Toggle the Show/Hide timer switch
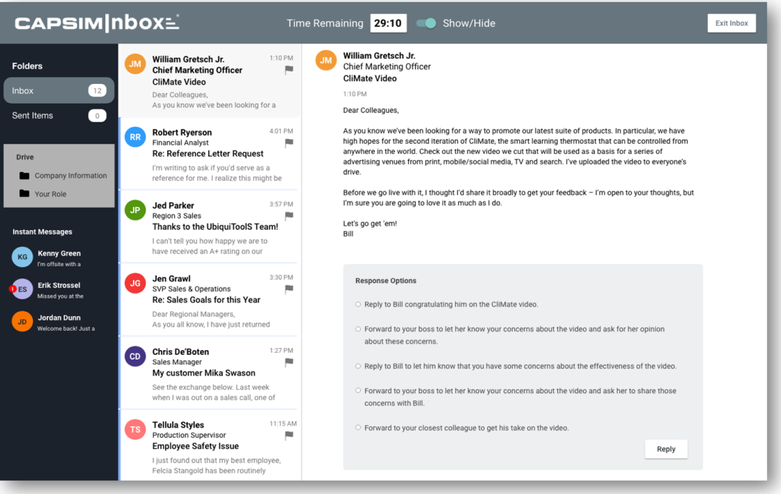Viewport: 781px width, 494px height. (x=426, y=23)
